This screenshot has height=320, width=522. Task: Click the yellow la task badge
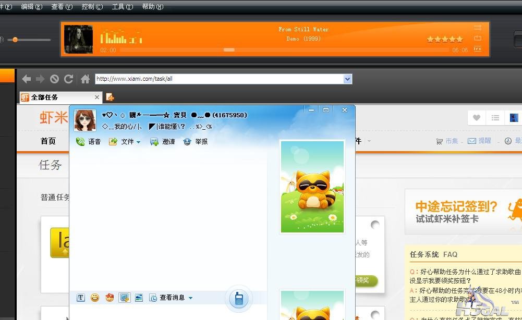tap(60, 243)
